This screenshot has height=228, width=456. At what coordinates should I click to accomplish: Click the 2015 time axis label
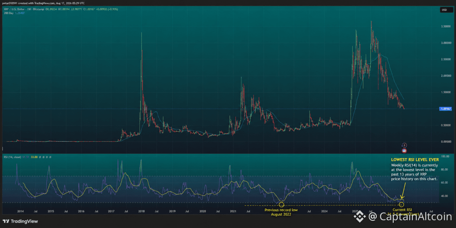(51, 212)
